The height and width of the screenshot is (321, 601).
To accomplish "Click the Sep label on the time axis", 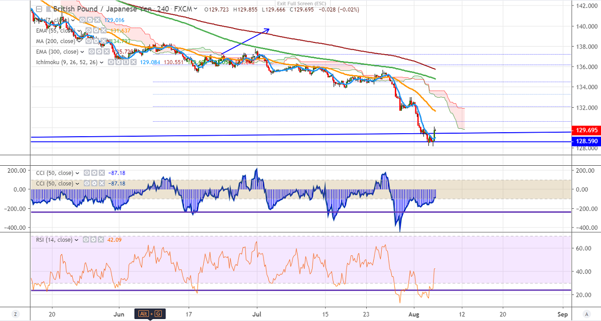I will click(x=563, y=314).
